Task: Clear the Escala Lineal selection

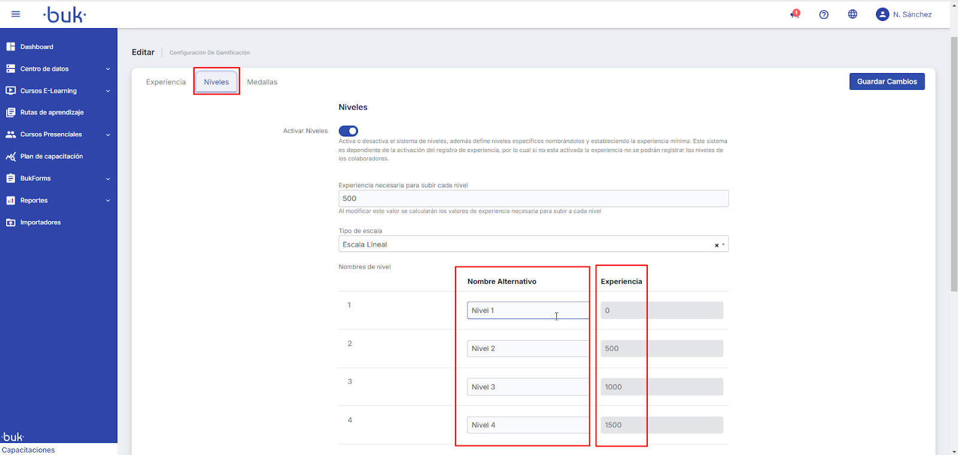Action: point(716,245)
